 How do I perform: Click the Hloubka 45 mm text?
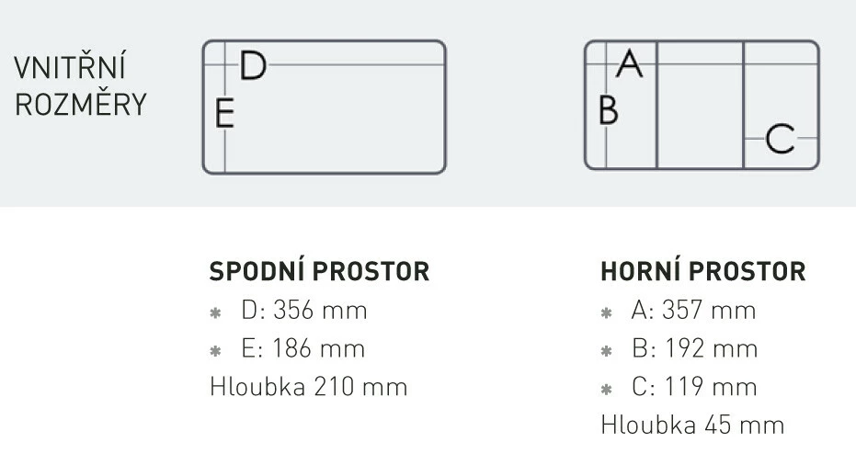pyautogui.click(x=692, y=425)
